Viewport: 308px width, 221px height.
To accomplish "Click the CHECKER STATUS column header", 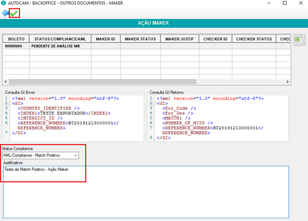I will (254, 39).
